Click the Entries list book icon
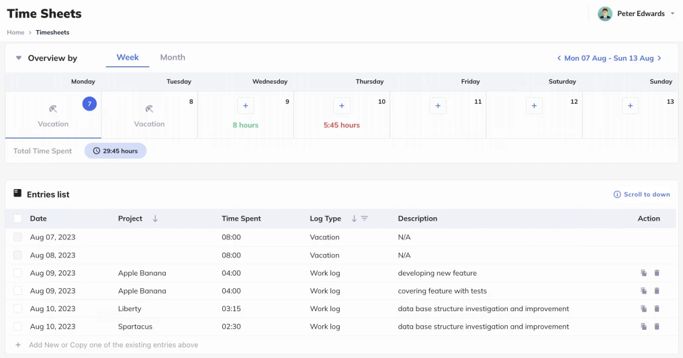Screen dimensions: 683x358 coord(17,193)
